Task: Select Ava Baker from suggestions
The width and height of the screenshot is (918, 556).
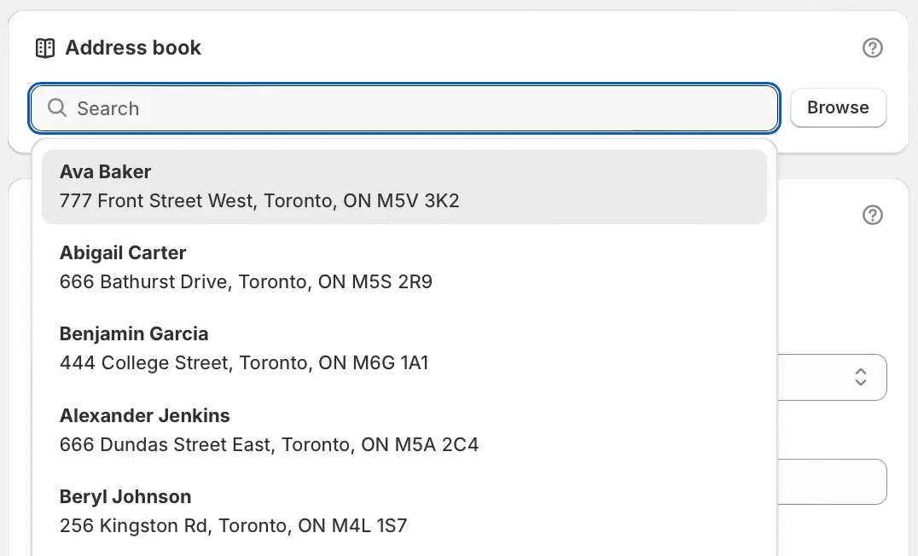Action: point(404,187)
